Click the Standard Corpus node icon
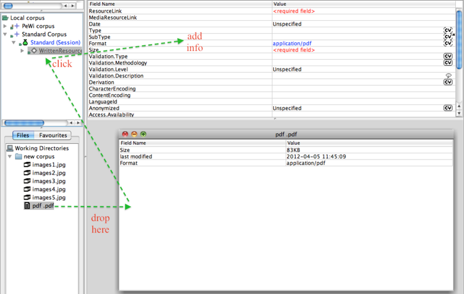The width and height of the screenshot is (464, 294). coord(15,34)
